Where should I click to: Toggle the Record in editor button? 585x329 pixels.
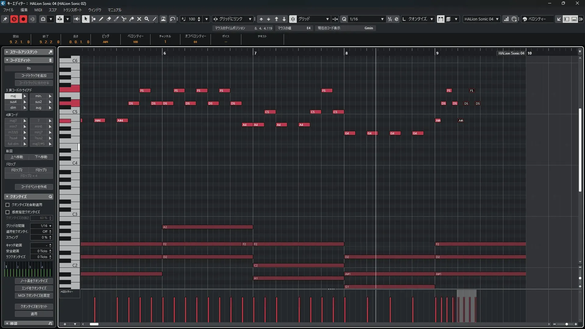[x=23, y=19]
